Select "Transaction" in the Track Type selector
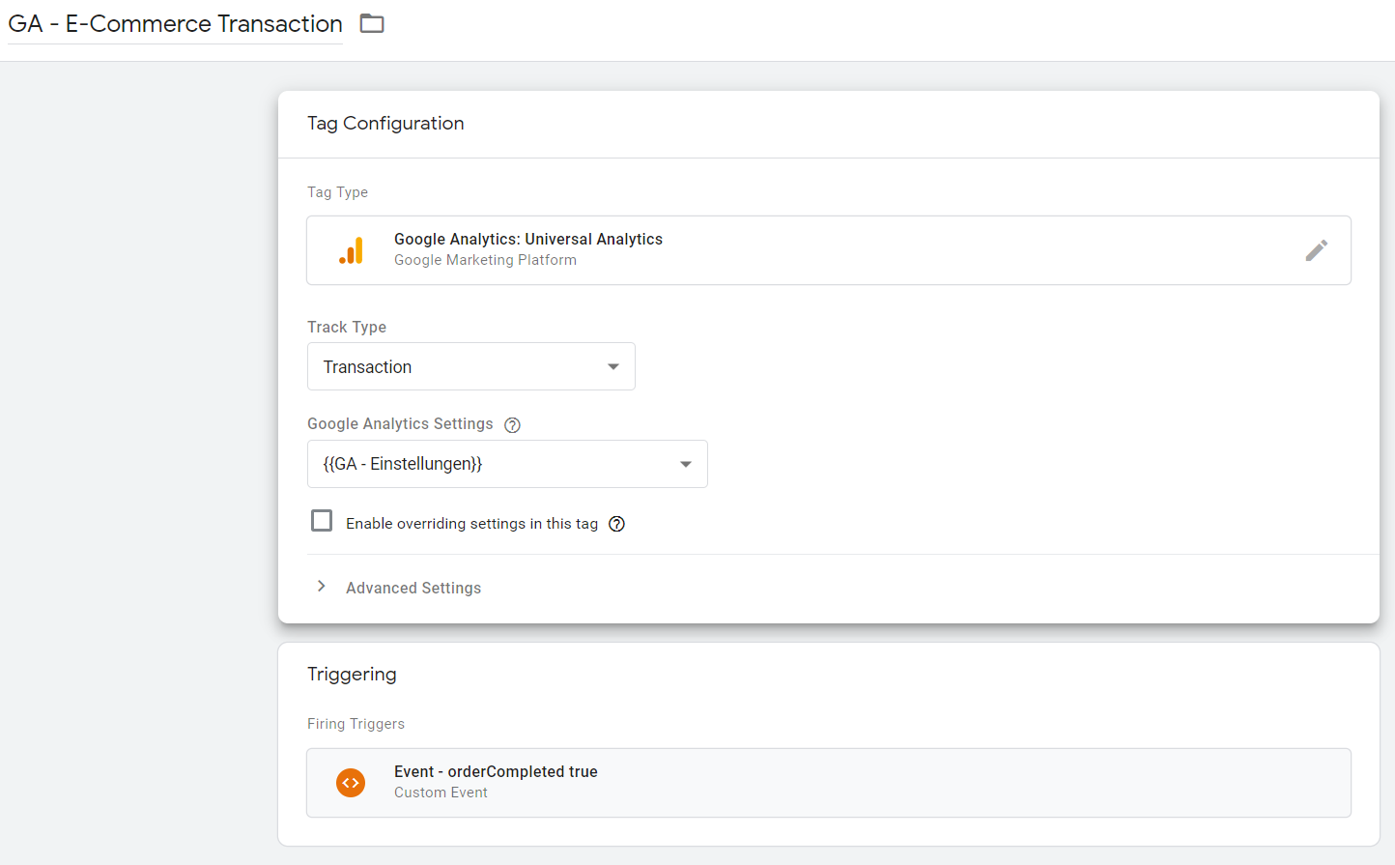This screenshot has width=1395, height=865. 435,366
